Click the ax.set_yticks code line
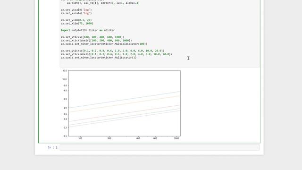 click(112, 51)
